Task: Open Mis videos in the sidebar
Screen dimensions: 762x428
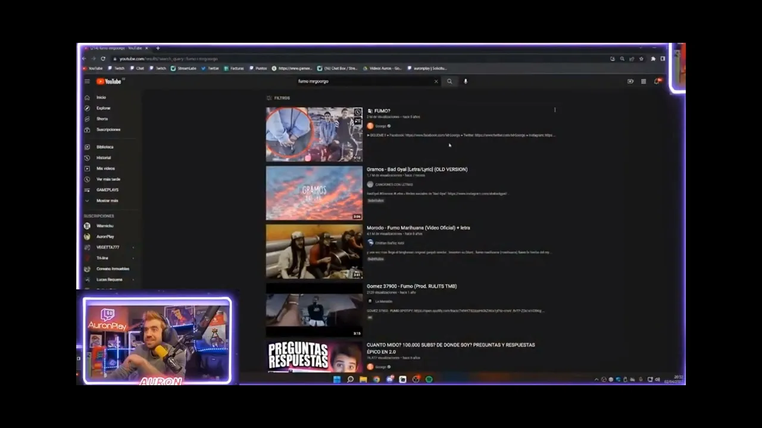Action: (x=105, y=168)
